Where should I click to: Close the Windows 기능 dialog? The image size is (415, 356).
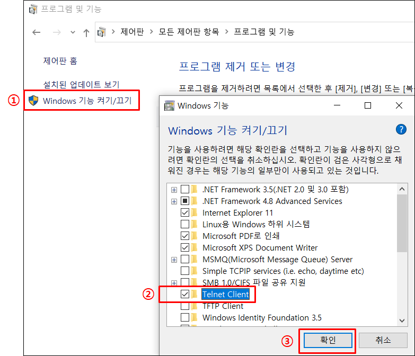tap(399, 105)
